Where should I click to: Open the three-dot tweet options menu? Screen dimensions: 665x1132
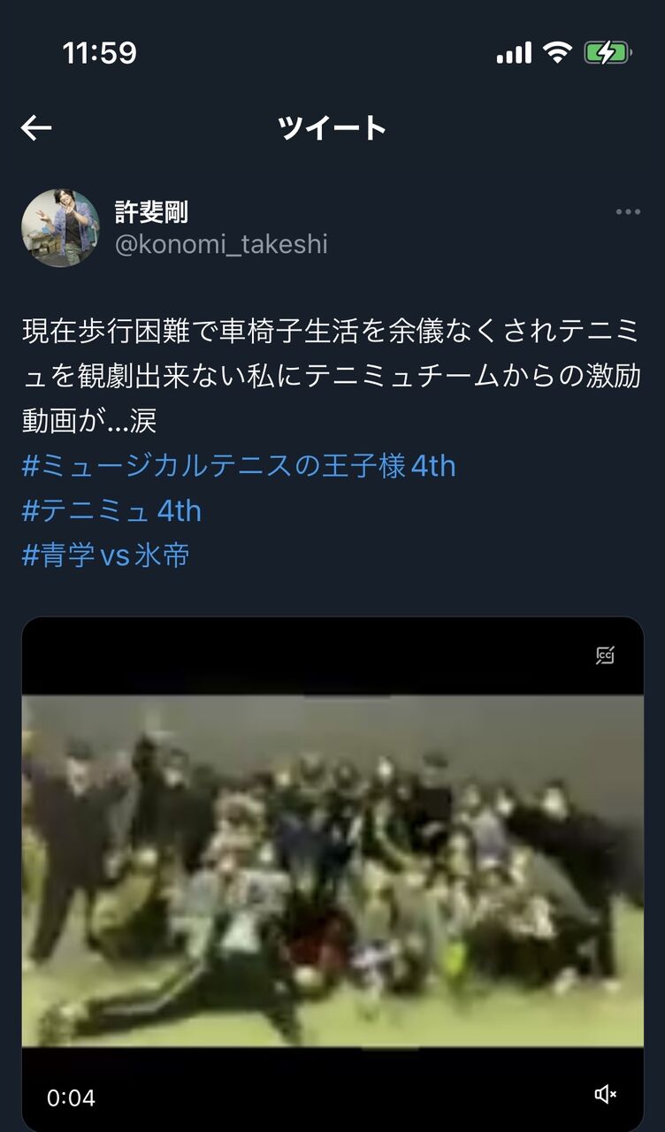[x=628, y=212]
